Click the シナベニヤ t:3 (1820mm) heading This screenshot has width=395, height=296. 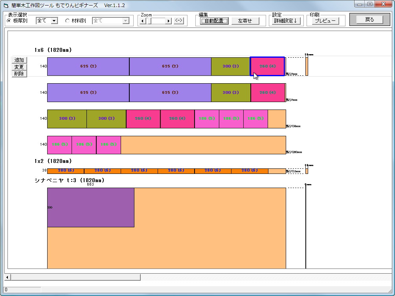69,180
